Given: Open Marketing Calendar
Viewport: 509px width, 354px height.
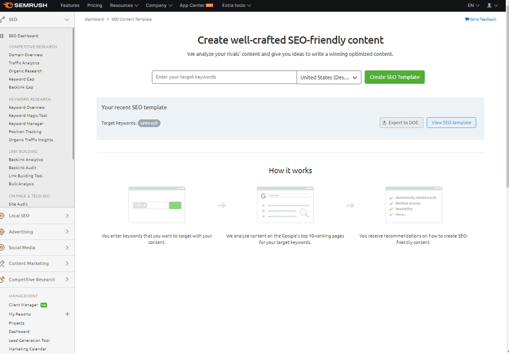Looking at the screenshot, I should click(x=27, y=349).
